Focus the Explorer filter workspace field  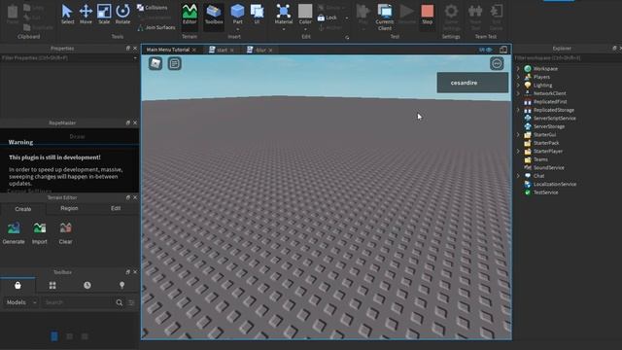pos(568,58)
